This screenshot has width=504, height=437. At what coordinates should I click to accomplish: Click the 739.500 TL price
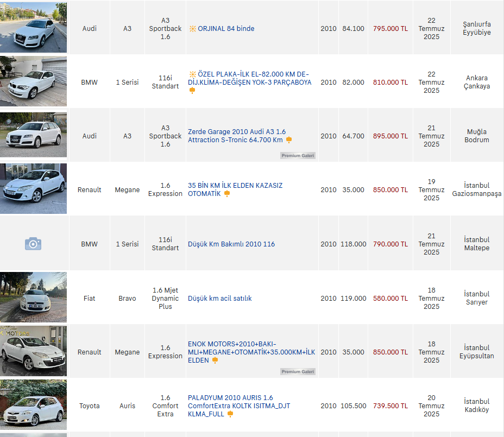coord(390,406)
